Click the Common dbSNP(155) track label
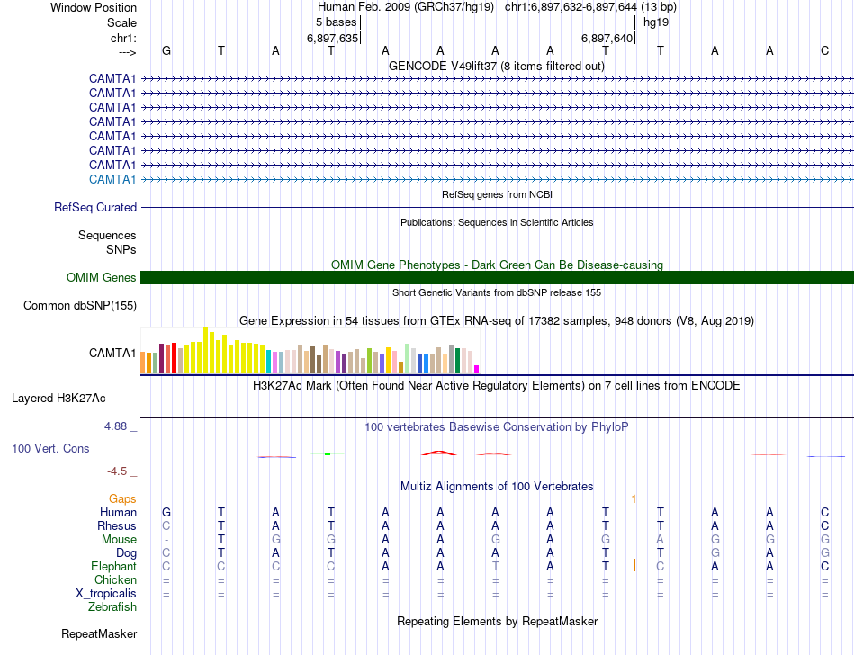Viewport: 855px width, 655px height. click(x=79, y=305)
